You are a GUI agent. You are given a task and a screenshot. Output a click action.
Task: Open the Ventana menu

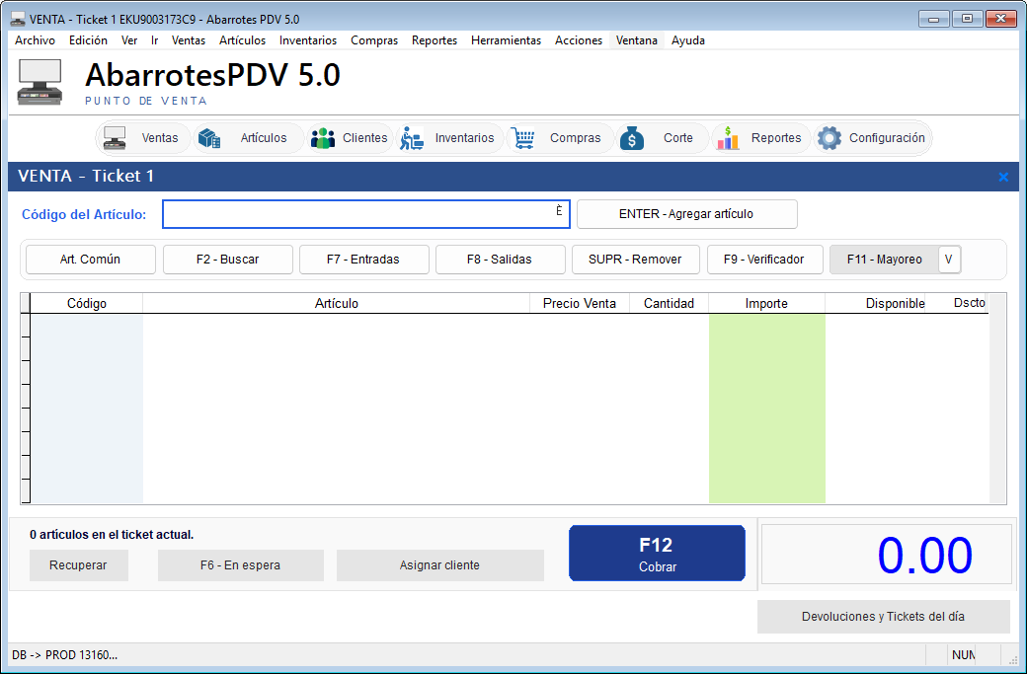tap(637, 40)
